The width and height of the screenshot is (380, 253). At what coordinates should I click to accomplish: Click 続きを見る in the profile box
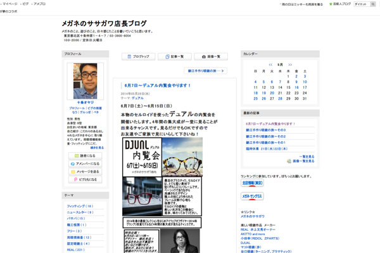pyautogui.click(x=97, y=148)
